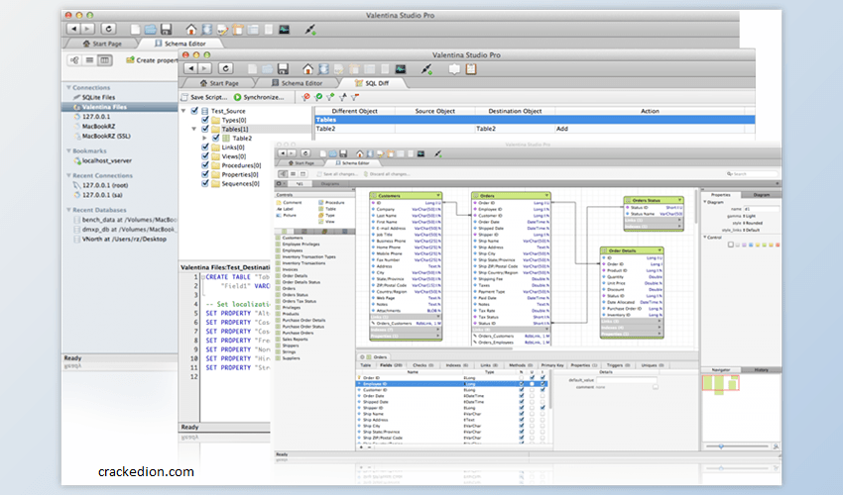Click speech bubble icon in SQL Diff window

454,69
